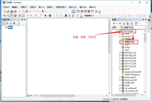This screenshot has height=102, width=152.
Task: Open the Go To XY tool
Action: (x=73, y=16)
